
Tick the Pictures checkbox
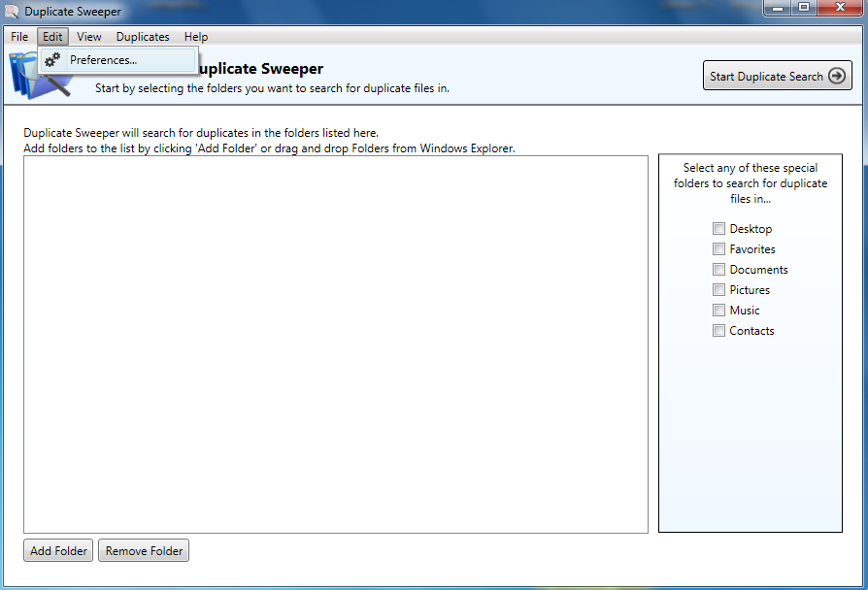718,289
